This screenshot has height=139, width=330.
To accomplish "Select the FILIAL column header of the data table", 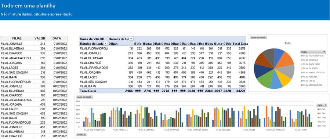I will [17, 39].
